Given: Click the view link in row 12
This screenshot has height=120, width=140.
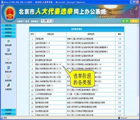Looking at the screenshot, I should pos(120,86).
